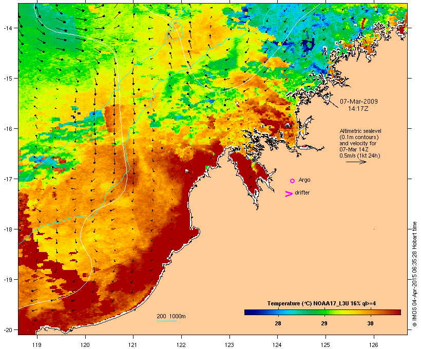Image resolution: width=421 pixels, height=349 pixels.
Task: Click the Temperature NOAA17_L3U colorbar title
Action: tap(322, 303)
